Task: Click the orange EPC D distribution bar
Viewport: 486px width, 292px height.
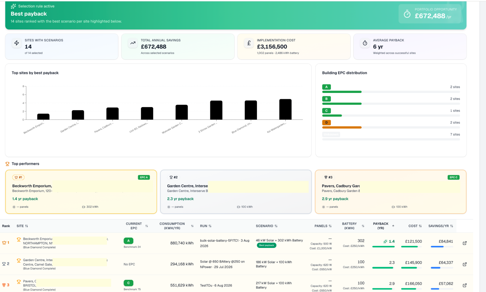Action: 342,127
